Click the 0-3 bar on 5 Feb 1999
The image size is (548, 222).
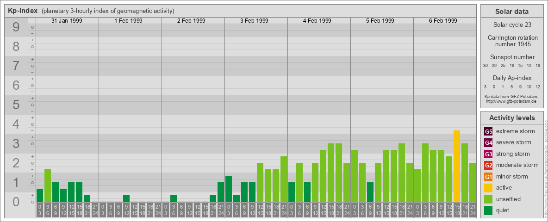[355, 176]
